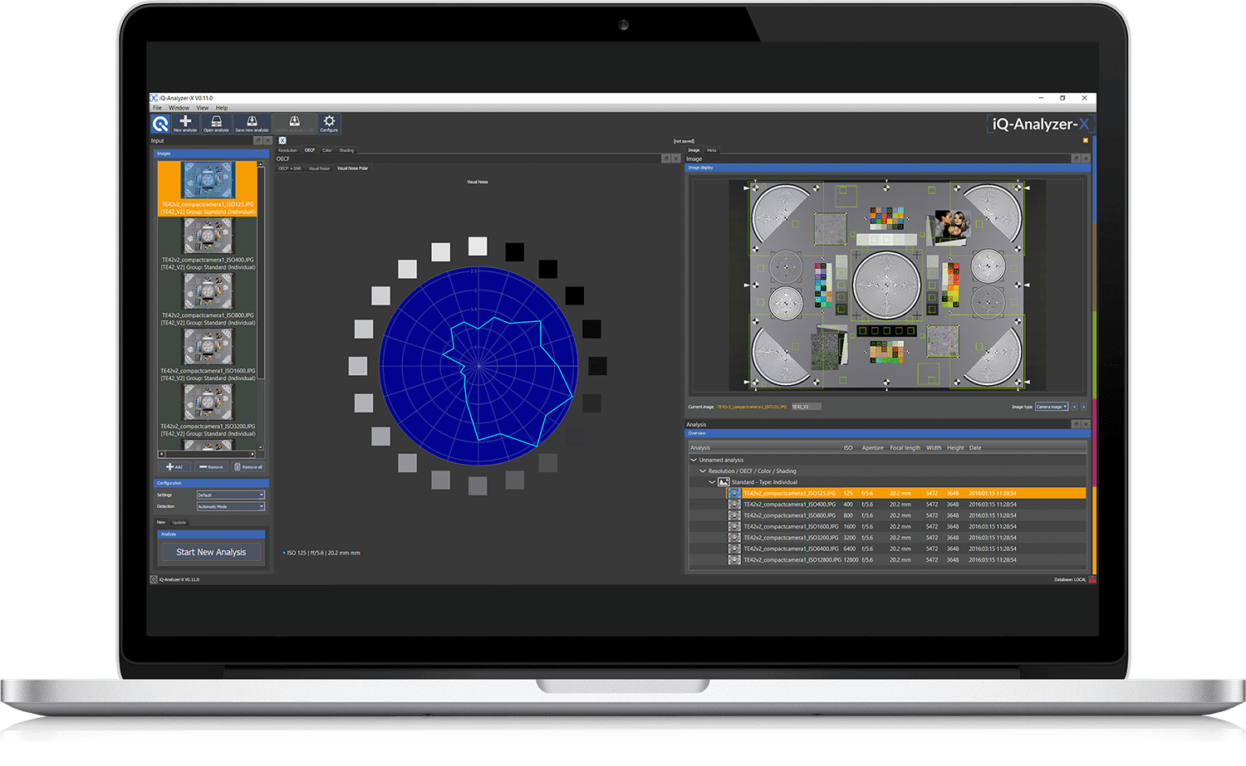
Task: Click the Remove all button
Action: pos(248,467)
